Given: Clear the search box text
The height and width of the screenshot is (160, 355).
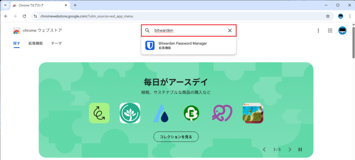Looking at the screenshot, I should [x=230, y=31].
